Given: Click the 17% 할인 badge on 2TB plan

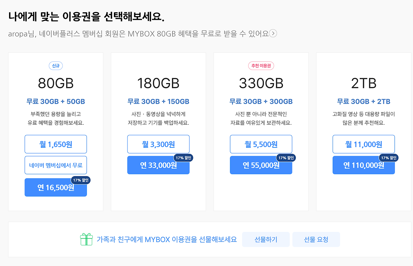Looking at the screenshot, I should click(388, 158).
